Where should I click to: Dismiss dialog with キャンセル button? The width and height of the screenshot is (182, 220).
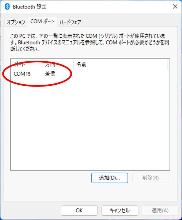120,210
